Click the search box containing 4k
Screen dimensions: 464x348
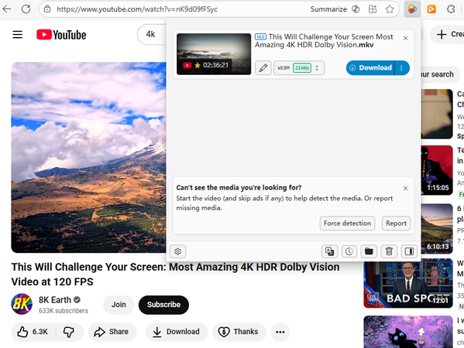pyautogui.click(x=152, y=35)
